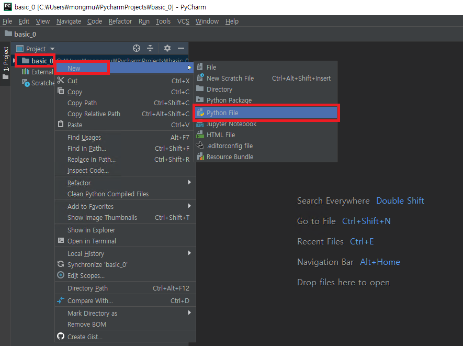Screen dimensions: 463x346
Task: Click the Scratches and Consoles icon
Action: (26, 83)
